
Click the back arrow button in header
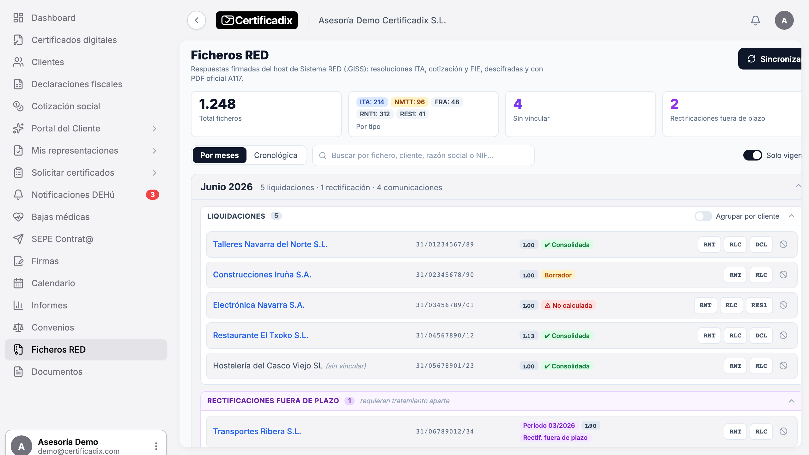[197, 20]
